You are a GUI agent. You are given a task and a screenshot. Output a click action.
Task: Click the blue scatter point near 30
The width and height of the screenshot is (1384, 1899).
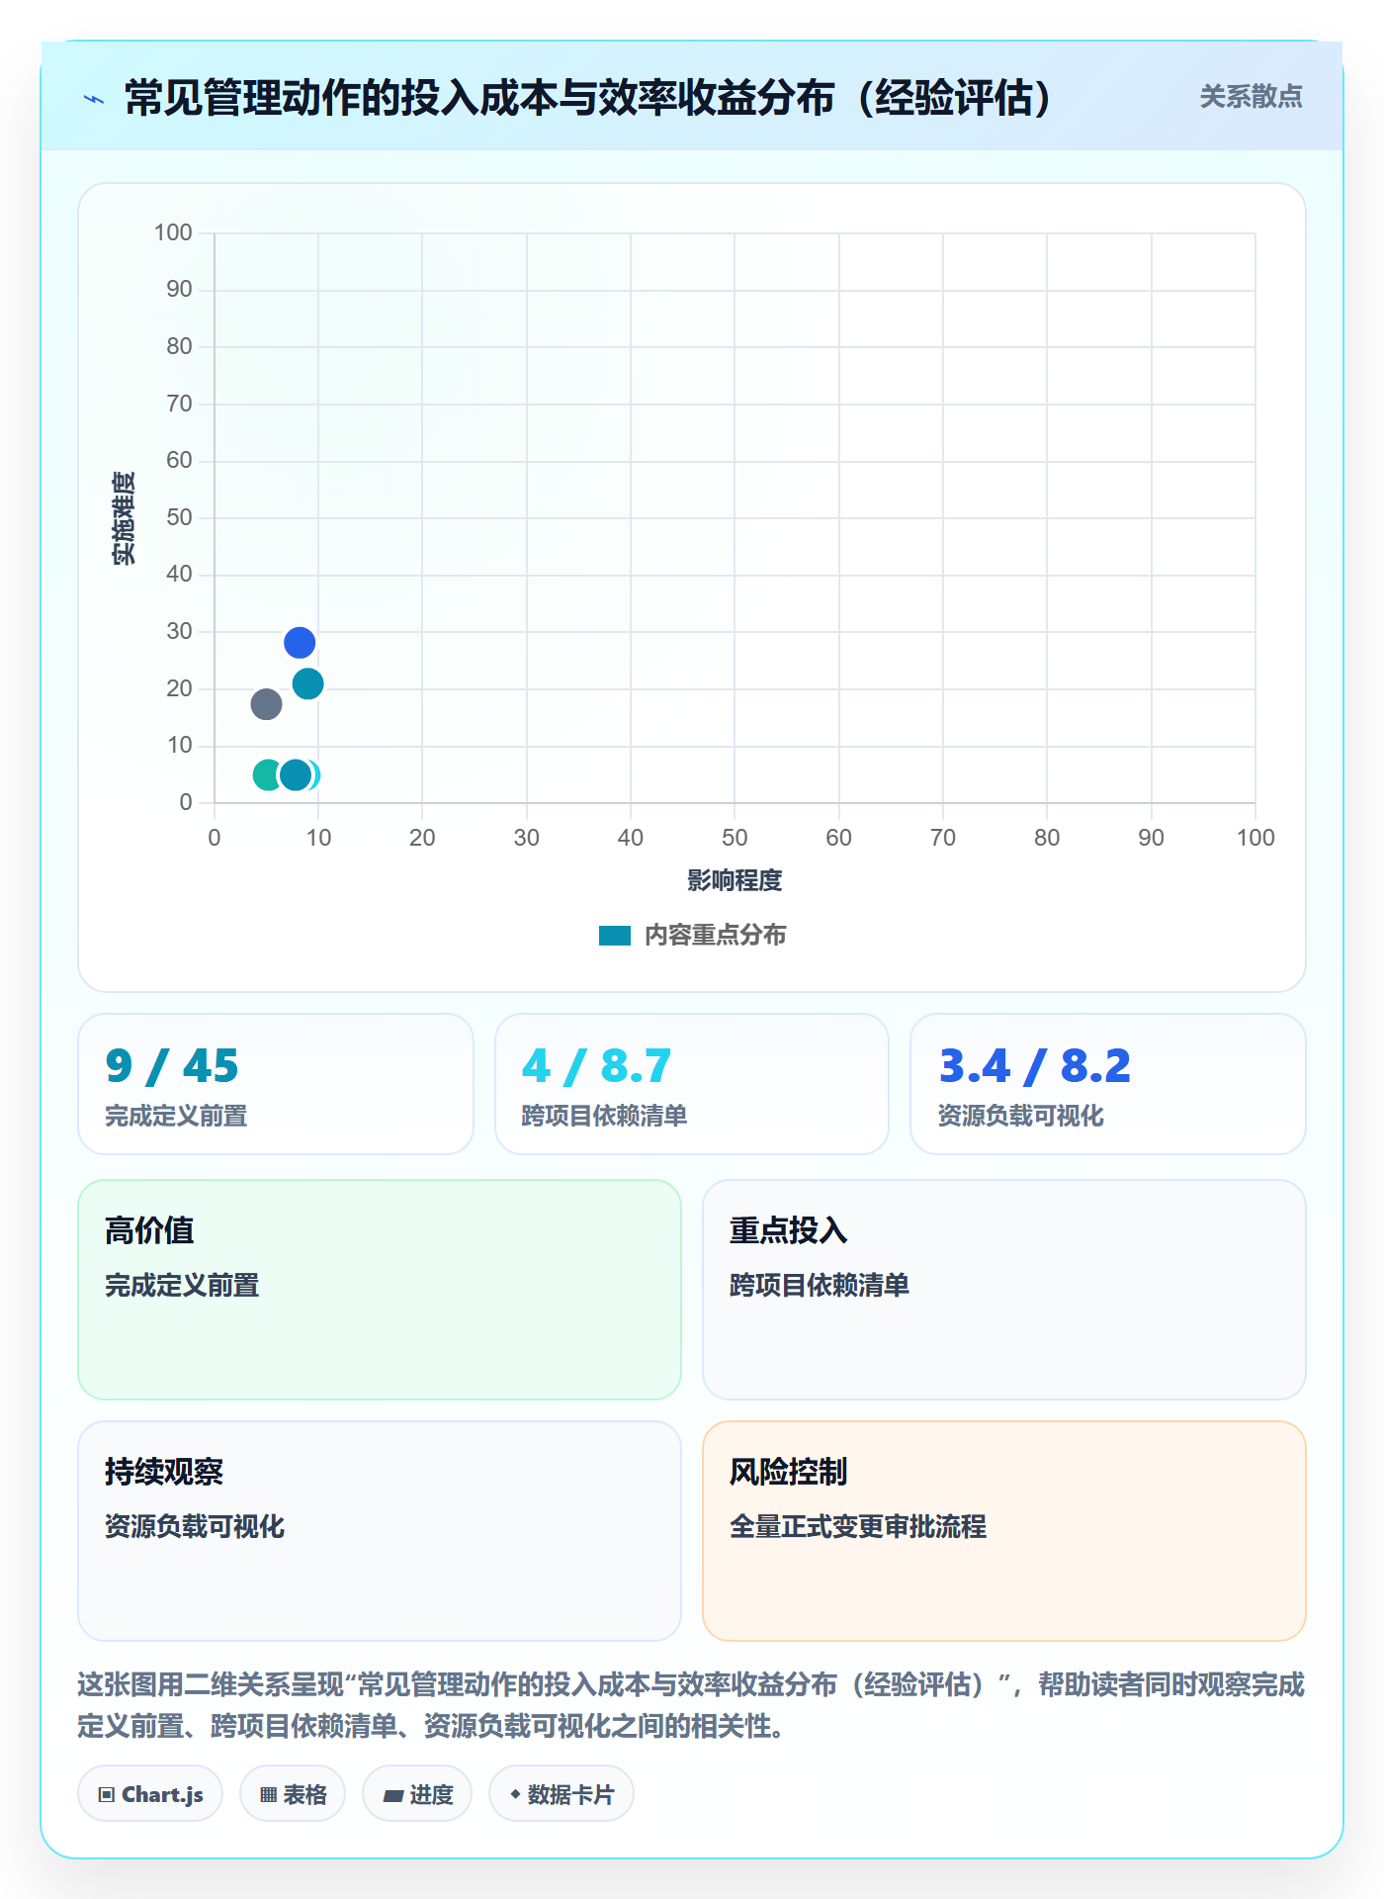300,643
